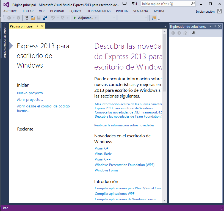Click Forward arrow in Explorador de soluciones

pyautogui.click(x=179, y=33)
